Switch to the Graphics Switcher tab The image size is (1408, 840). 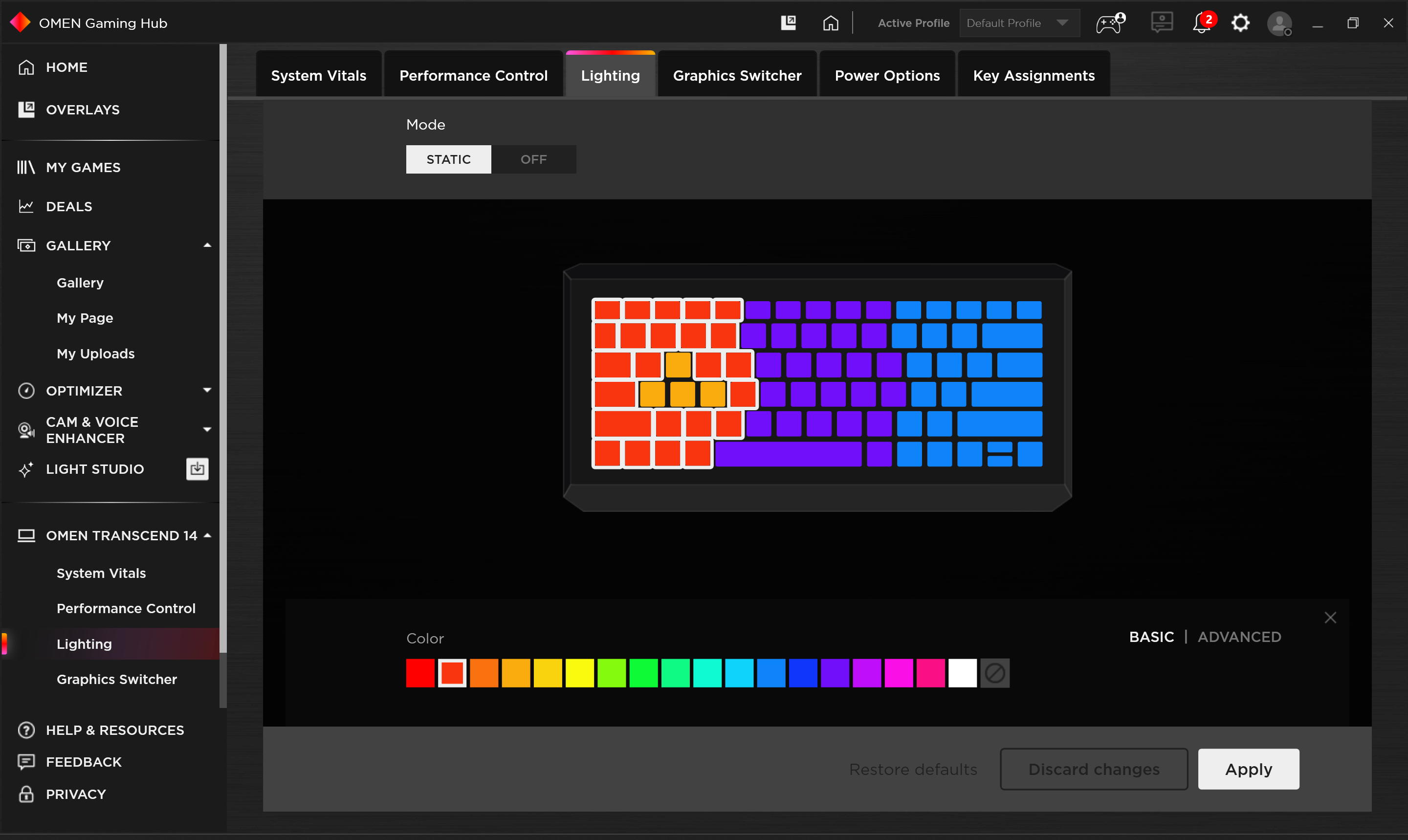pyautogui.click(x=737, y=75)
